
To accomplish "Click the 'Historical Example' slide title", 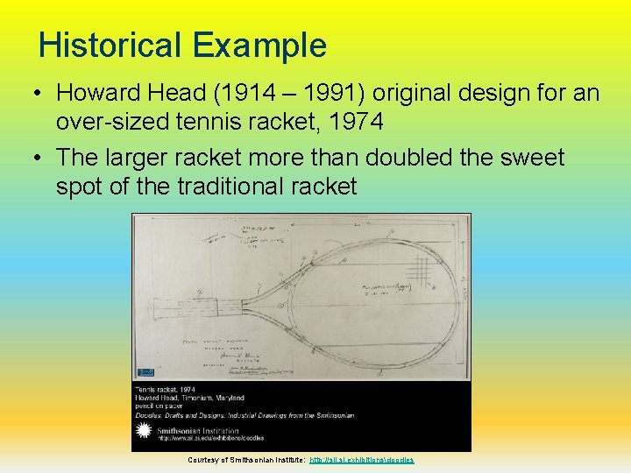I will [182, 45].
